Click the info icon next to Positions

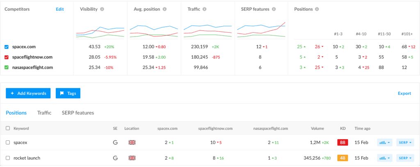(x=317, y=9)
